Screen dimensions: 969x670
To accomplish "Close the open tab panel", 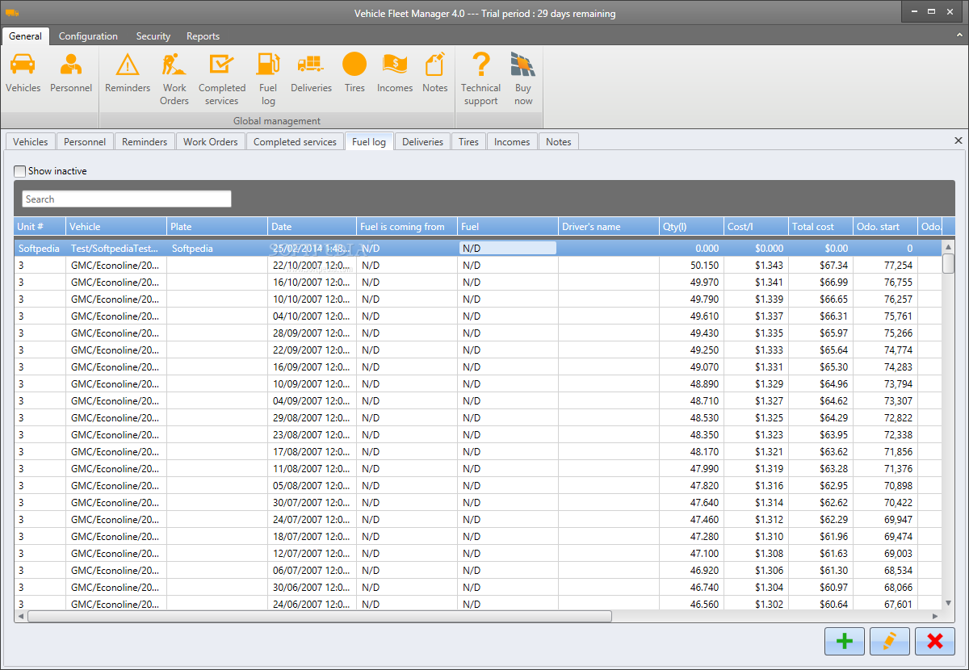I will click(959, 140).
